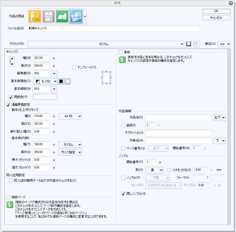This screenshot has height=232, width=236.
Task: Open the 横オフセット slider arrow
Action: coord(54,160)
